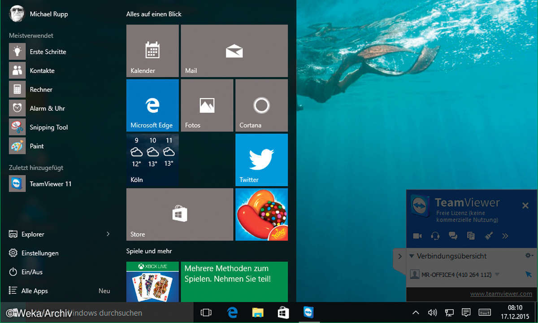The width and height of the screenshot is (538, 323).
Task: Open the Mail tile
Action: click(x=234, y=51)
